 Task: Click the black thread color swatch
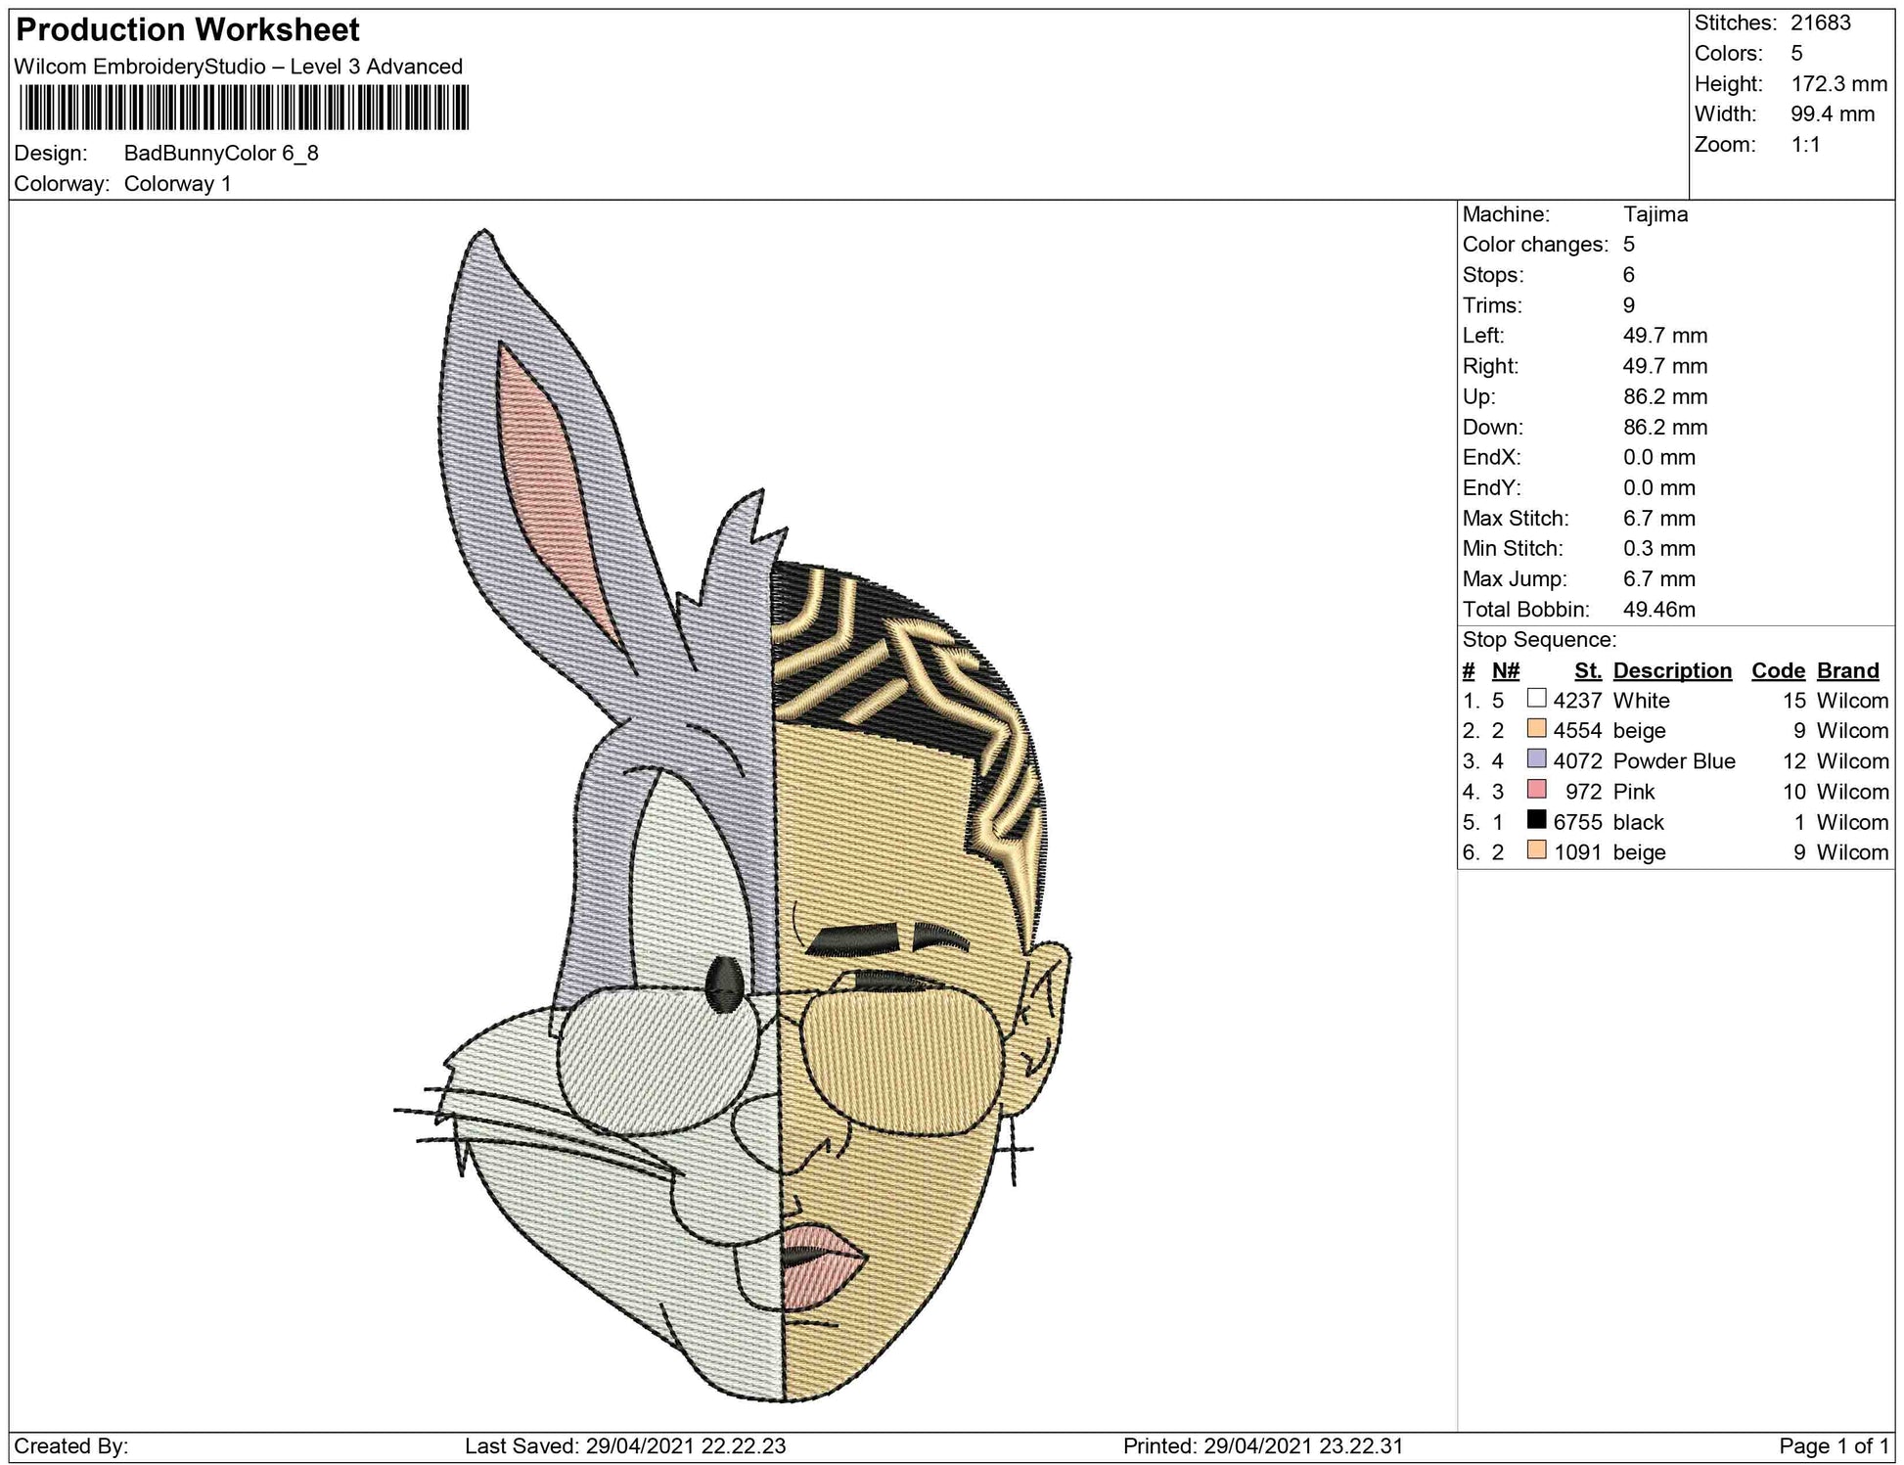pos(1536,820)
